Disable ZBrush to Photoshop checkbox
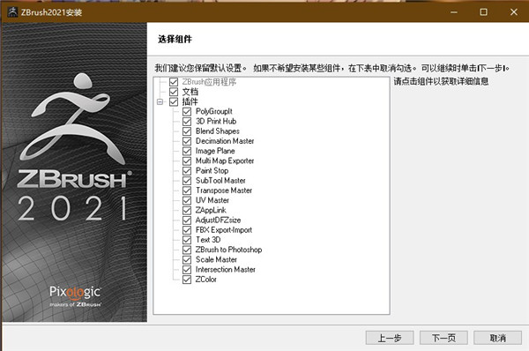The image size is (529, 351). 187,250
